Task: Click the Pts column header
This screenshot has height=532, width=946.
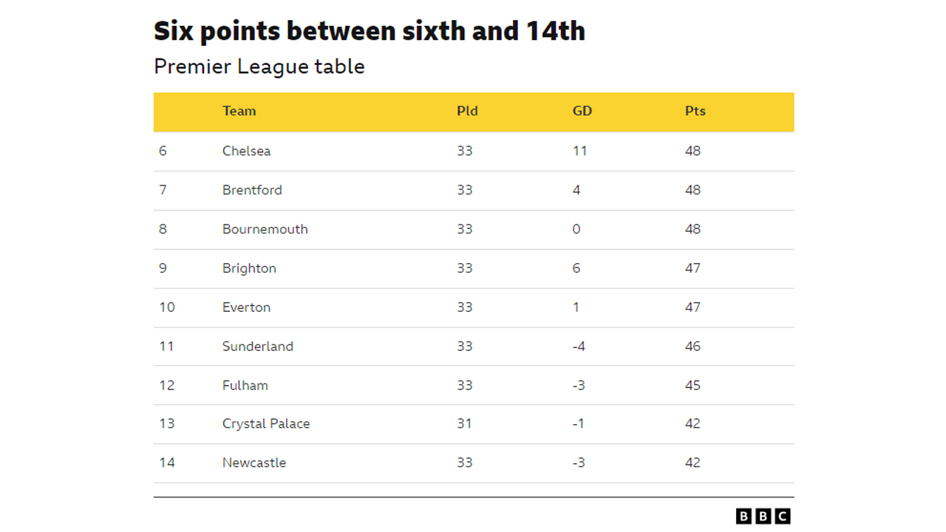Action: [x=695, y=111]
